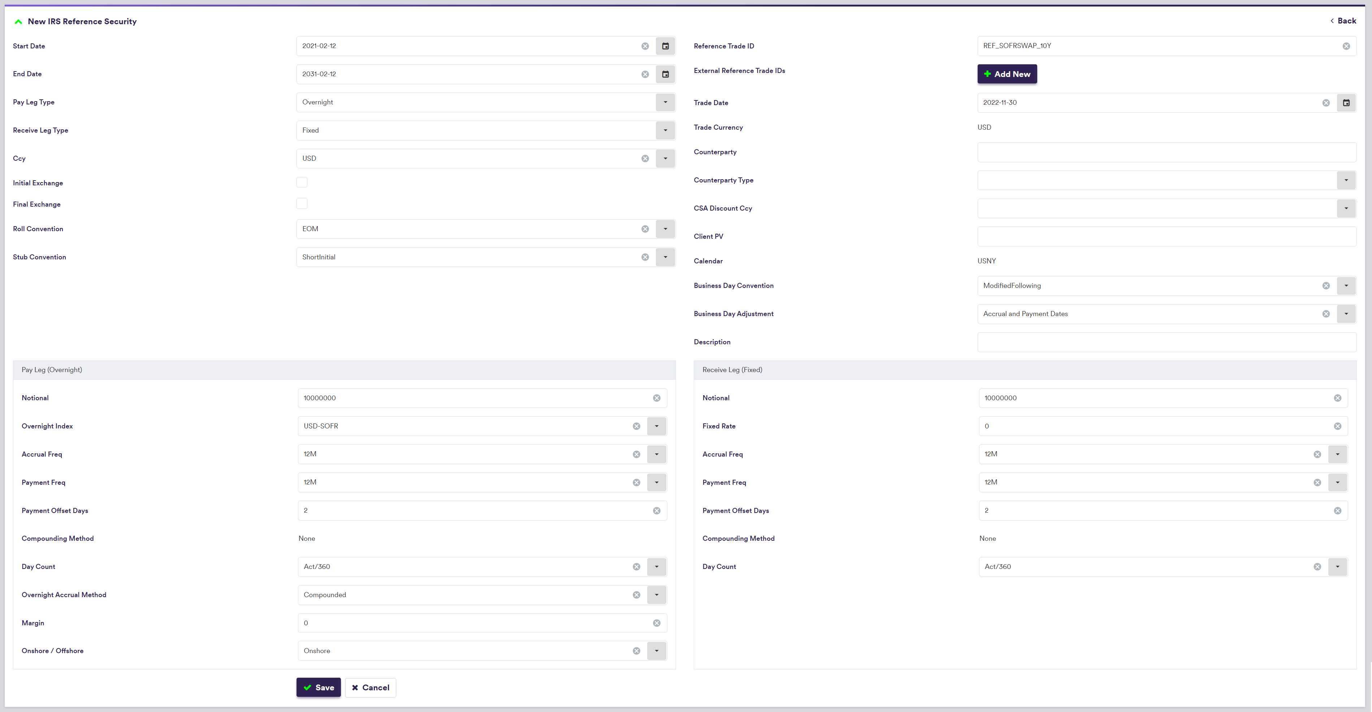Viewport: 1372px width, 712px height.
Task: Open the Trade Date calendar picker
Action: 1346,102
